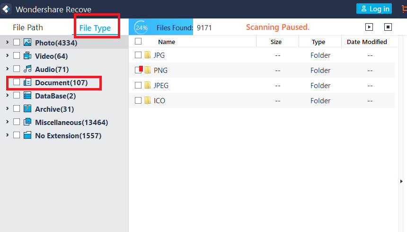Viewport: 407px width, 232px height.
Task: Open the collapsed right side panel arrow
Action: (x=401, y=181)
